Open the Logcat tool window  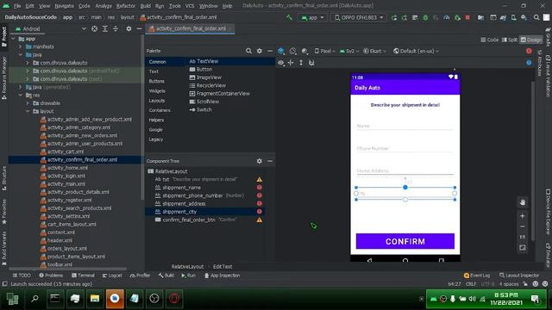(x=112, y=276)
